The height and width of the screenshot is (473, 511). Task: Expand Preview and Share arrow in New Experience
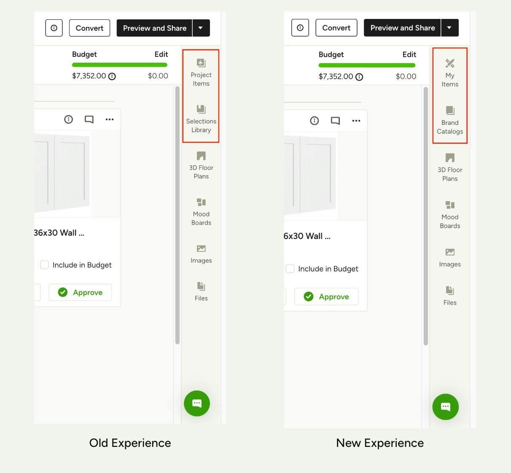coord(449,28)
